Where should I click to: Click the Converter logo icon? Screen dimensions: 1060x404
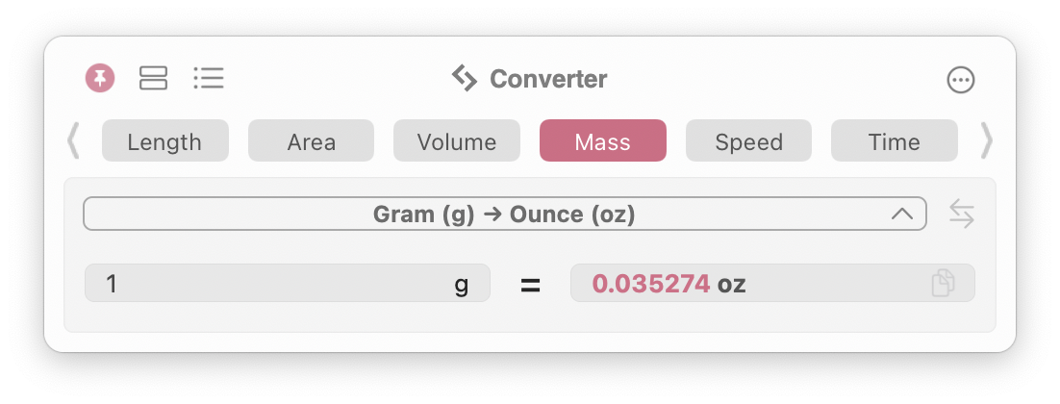click(x=465, y=78)
